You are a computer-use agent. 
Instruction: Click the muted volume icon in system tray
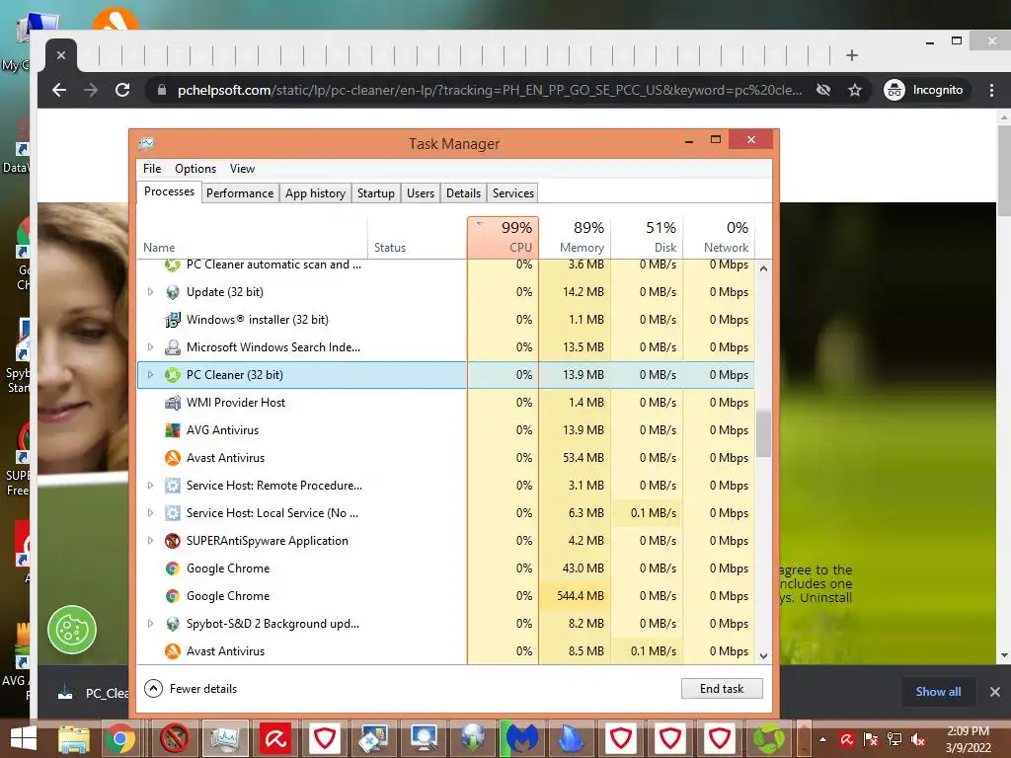point(918,739)
